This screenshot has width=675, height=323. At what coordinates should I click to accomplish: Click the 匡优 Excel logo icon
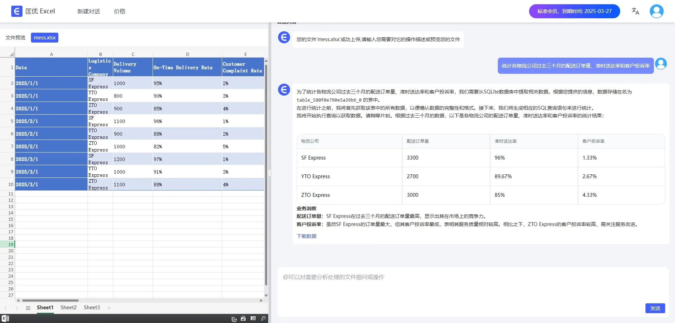coord(17,11)
